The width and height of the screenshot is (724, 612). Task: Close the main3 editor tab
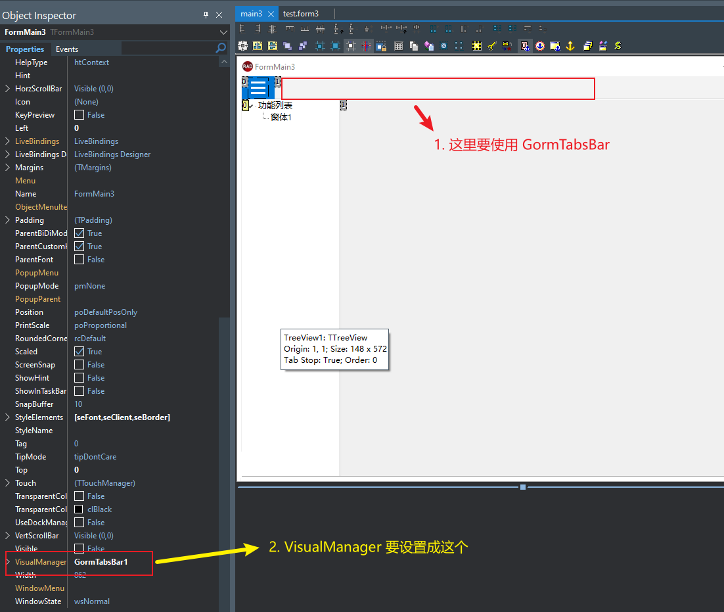[271, 14]
